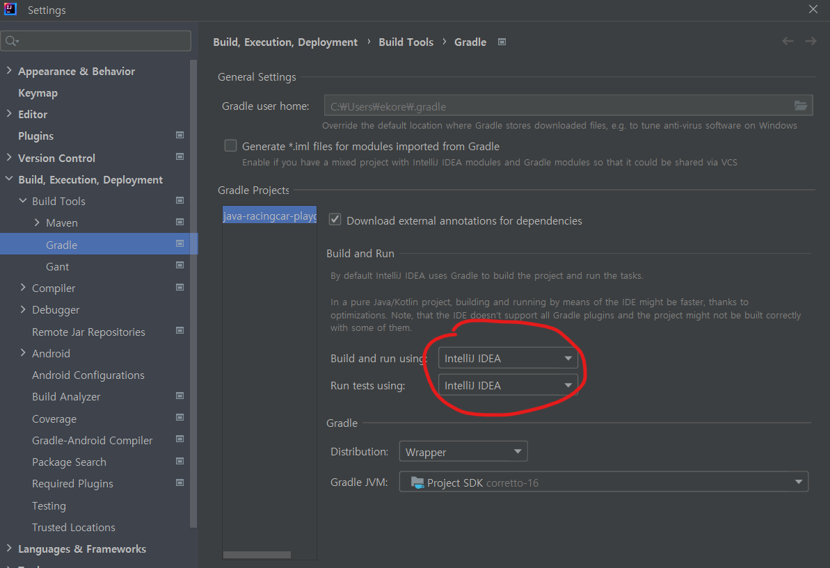Select Keymap settings page
This screenshot has width=830, height=568.
click(x=38, y=93)
